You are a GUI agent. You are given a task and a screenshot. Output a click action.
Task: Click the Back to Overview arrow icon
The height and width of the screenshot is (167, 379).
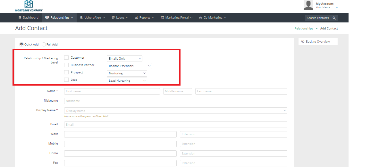303,42
